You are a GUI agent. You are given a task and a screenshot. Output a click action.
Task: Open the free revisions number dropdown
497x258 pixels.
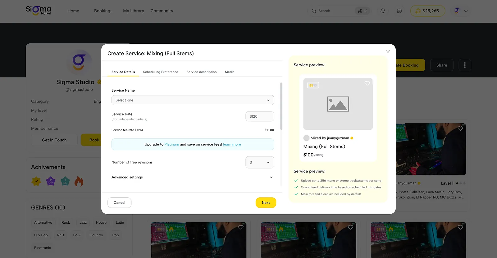(x=260, y=162)
